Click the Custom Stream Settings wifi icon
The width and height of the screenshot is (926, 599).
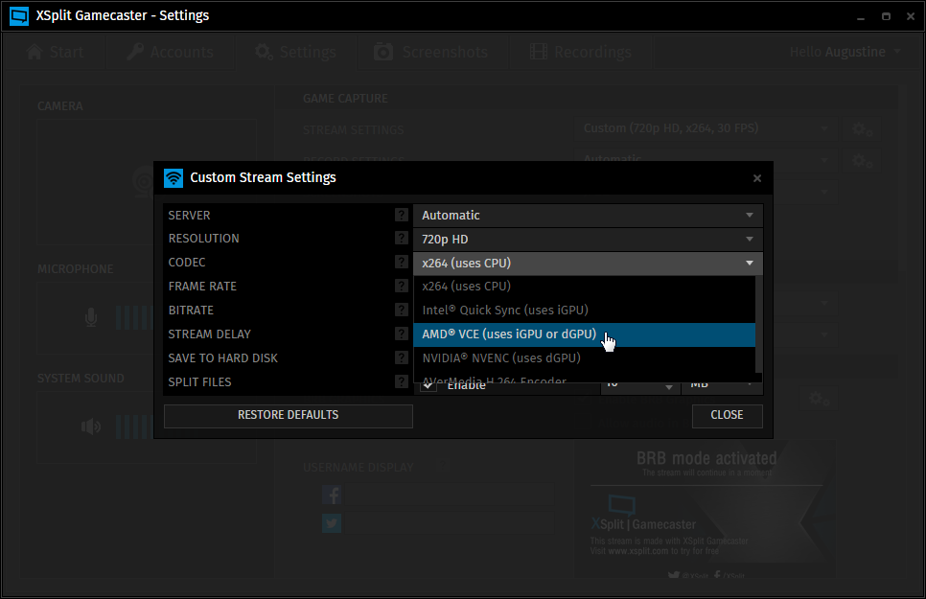174,178
